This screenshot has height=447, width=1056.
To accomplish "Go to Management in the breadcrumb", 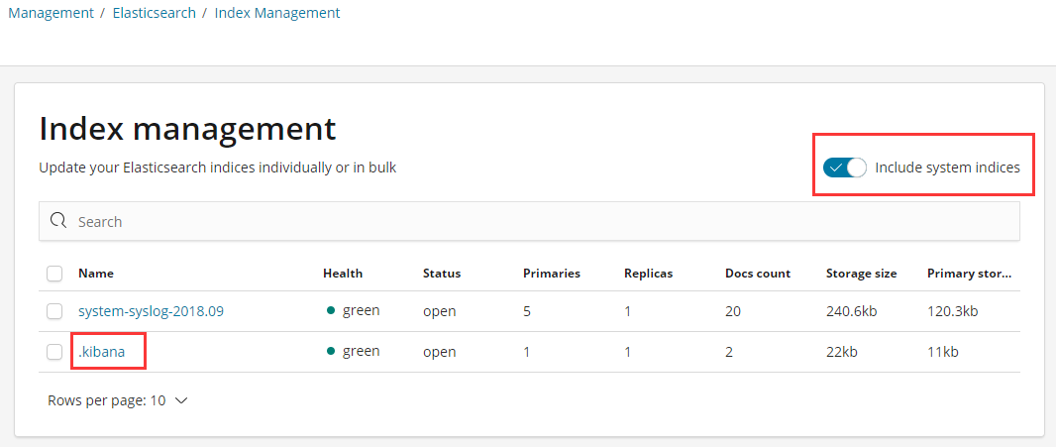I will (x=51, y=13).
